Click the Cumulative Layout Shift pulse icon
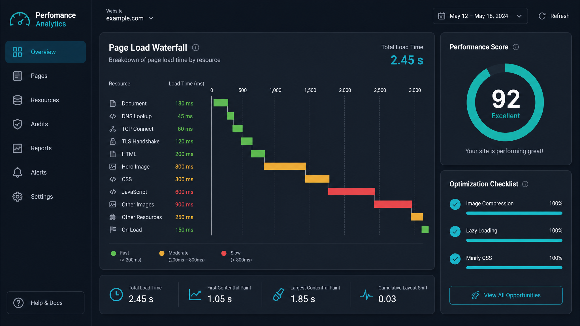This screenshot has width=580, height=326. point(366,295)
